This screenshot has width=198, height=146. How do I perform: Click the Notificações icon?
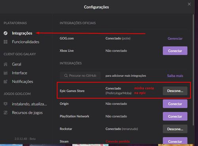tap(6, 81)
